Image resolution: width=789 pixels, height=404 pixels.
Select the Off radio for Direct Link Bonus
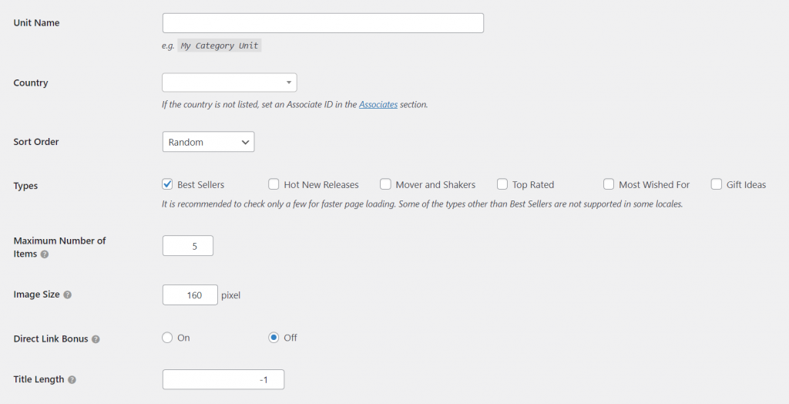tap(274, 338)
